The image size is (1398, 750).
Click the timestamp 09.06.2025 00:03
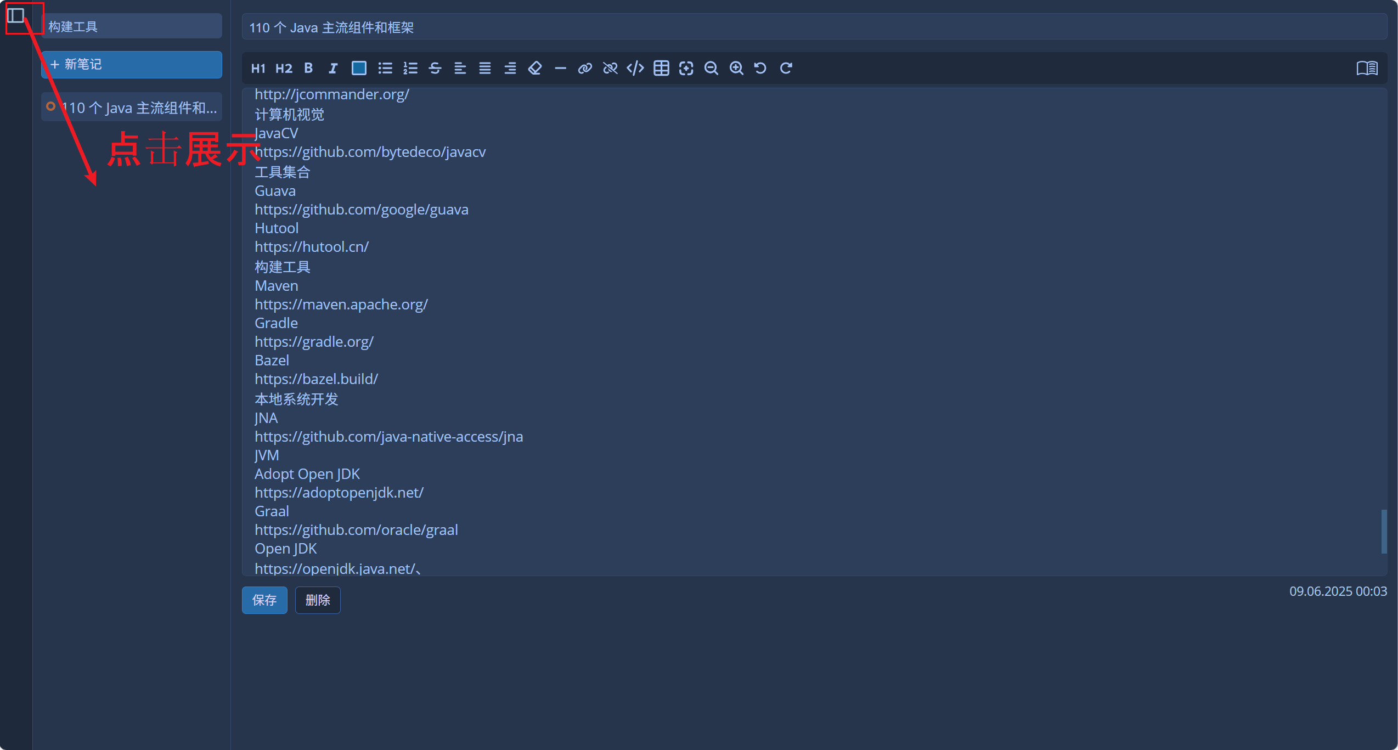pyautogui.click(x=1338, y=591)
